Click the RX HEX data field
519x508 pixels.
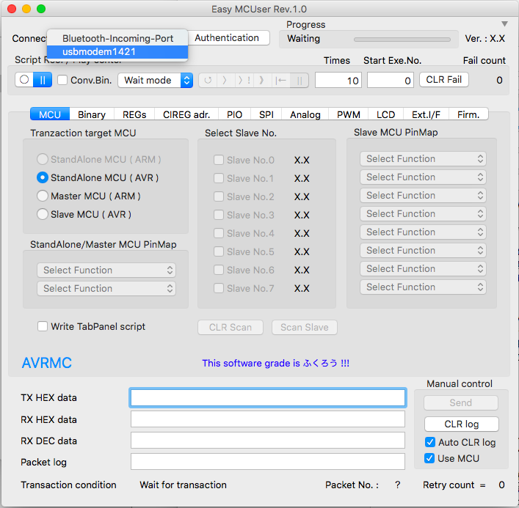(268, 419)
